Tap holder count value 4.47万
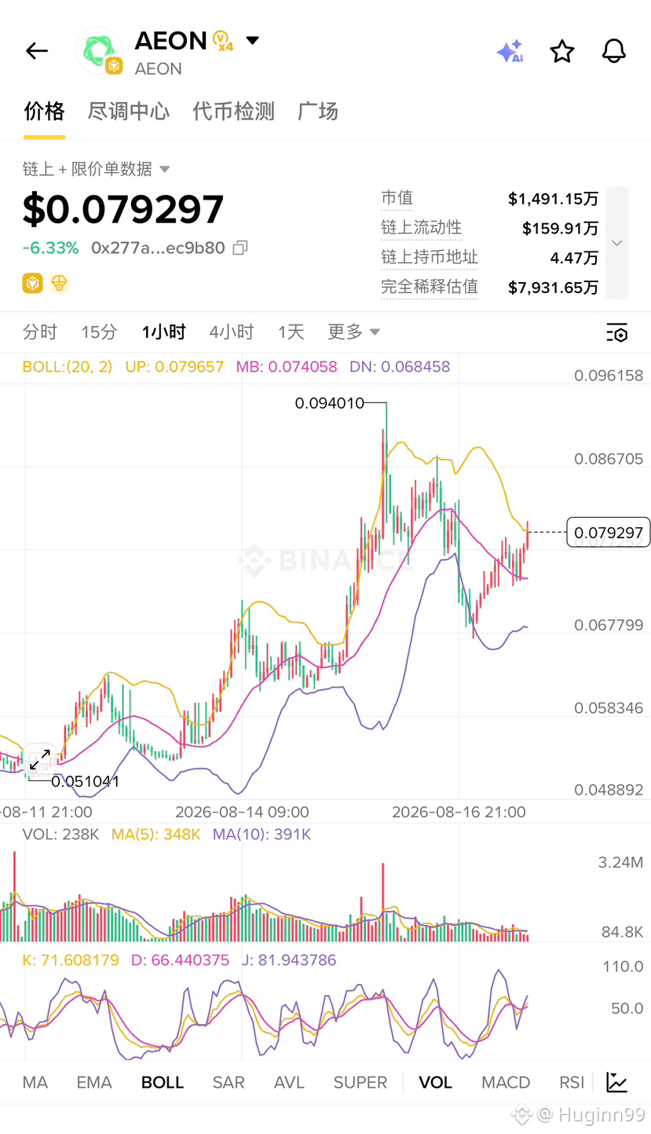 click(574, 258)
